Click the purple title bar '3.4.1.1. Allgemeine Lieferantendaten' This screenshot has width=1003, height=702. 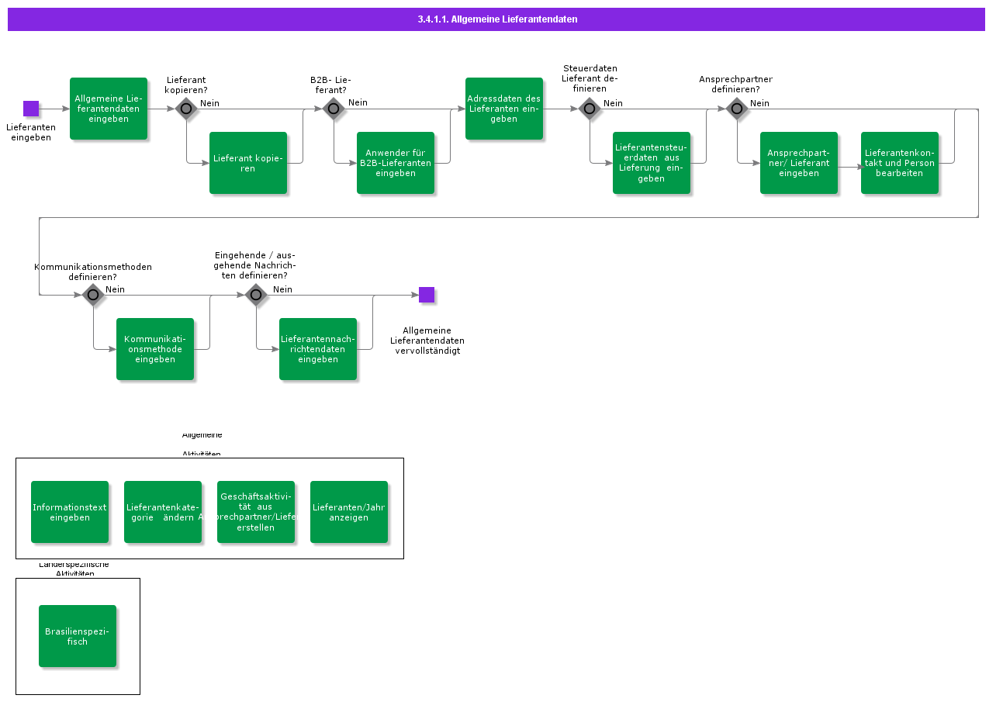coord(496,19)
